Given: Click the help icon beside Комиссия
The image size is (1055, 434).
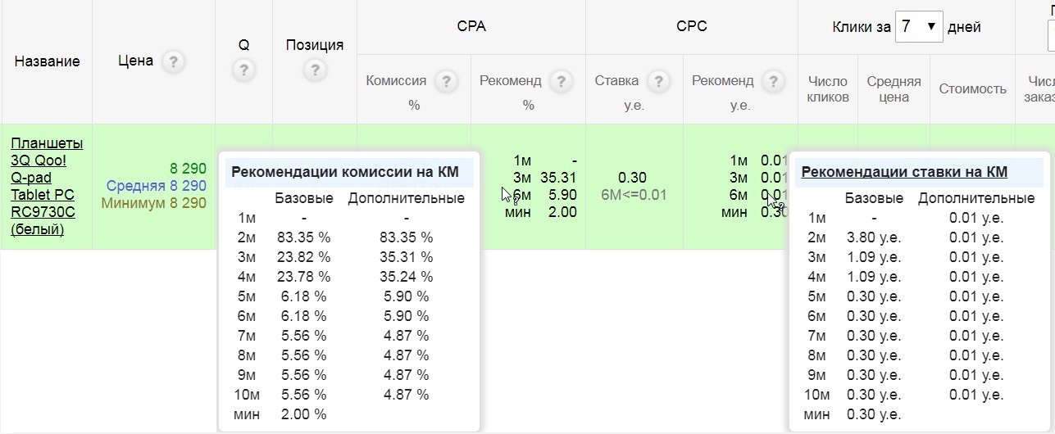Looking at the screenshot, I should click(445, 81).
